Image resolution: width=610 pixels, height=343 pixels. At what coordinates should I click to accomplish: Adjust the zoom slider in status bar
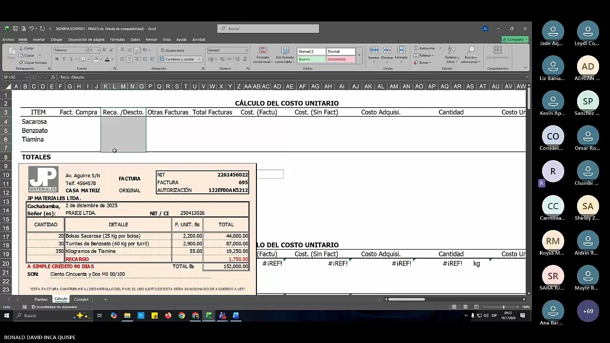pos(503,307)
